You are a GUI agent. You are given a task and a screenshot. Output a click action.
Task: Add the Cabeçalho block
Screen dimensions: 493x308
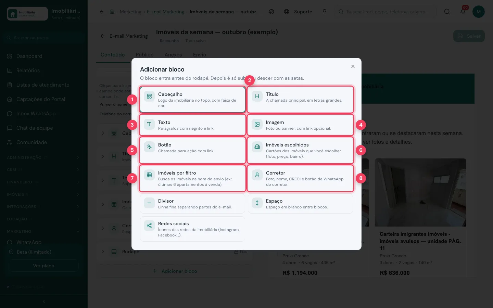192,100
